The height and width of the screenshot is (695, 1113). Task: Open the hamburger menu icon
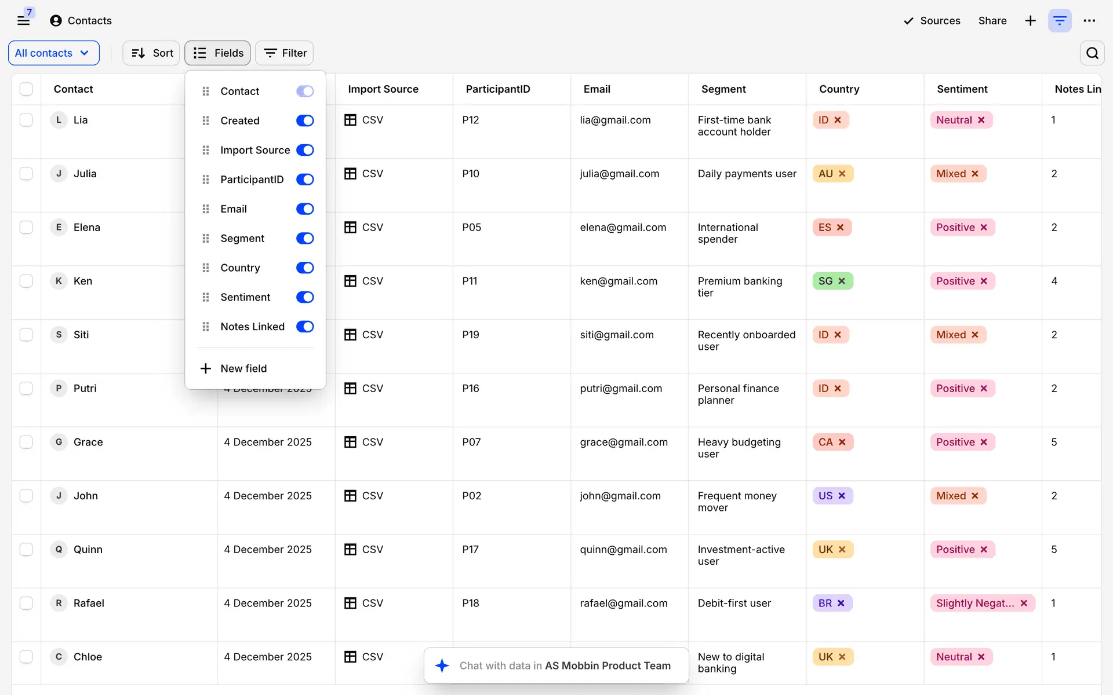coord(23,21)
